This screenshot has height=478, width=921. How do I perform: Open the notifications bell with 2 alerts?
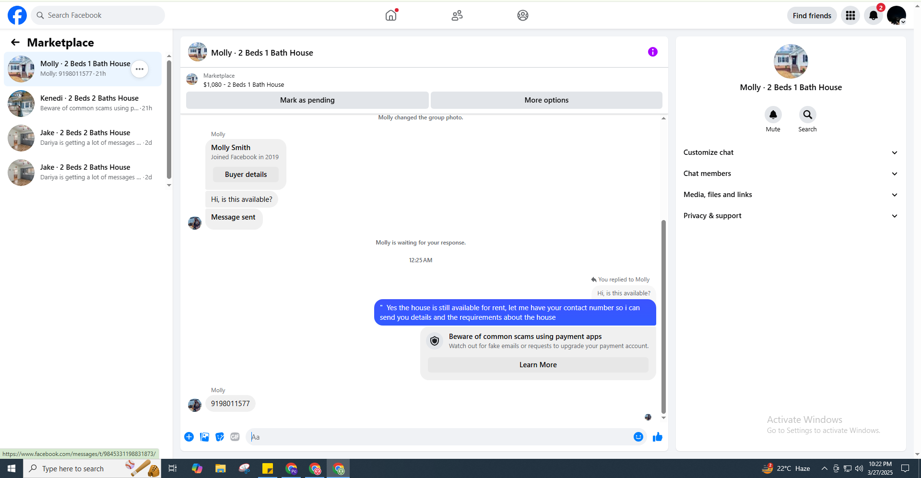coord(874,15)
